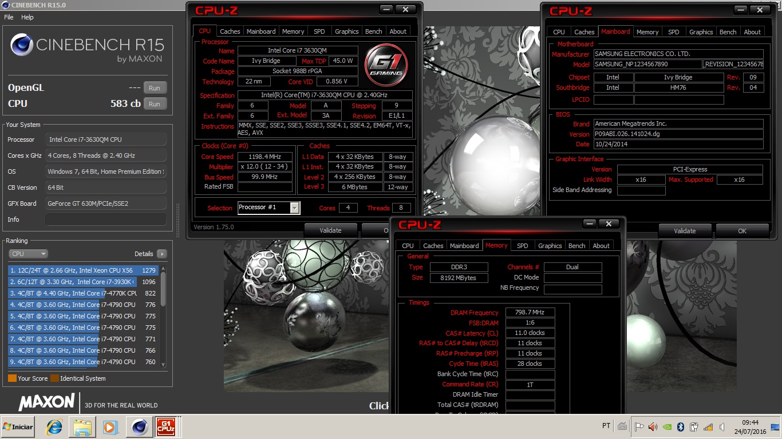Image resolution: width=782 pixels, height=439 pixels.
Task: Open Windows Explorer folder icon on taskbar
Action: (82, 426)
